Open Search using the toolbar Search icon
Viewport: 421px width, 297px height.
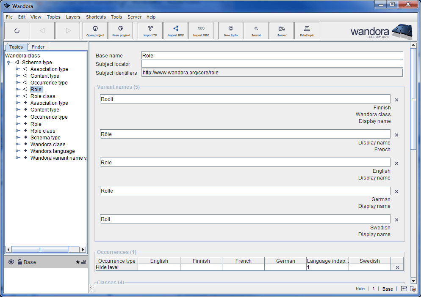[256, 30]
